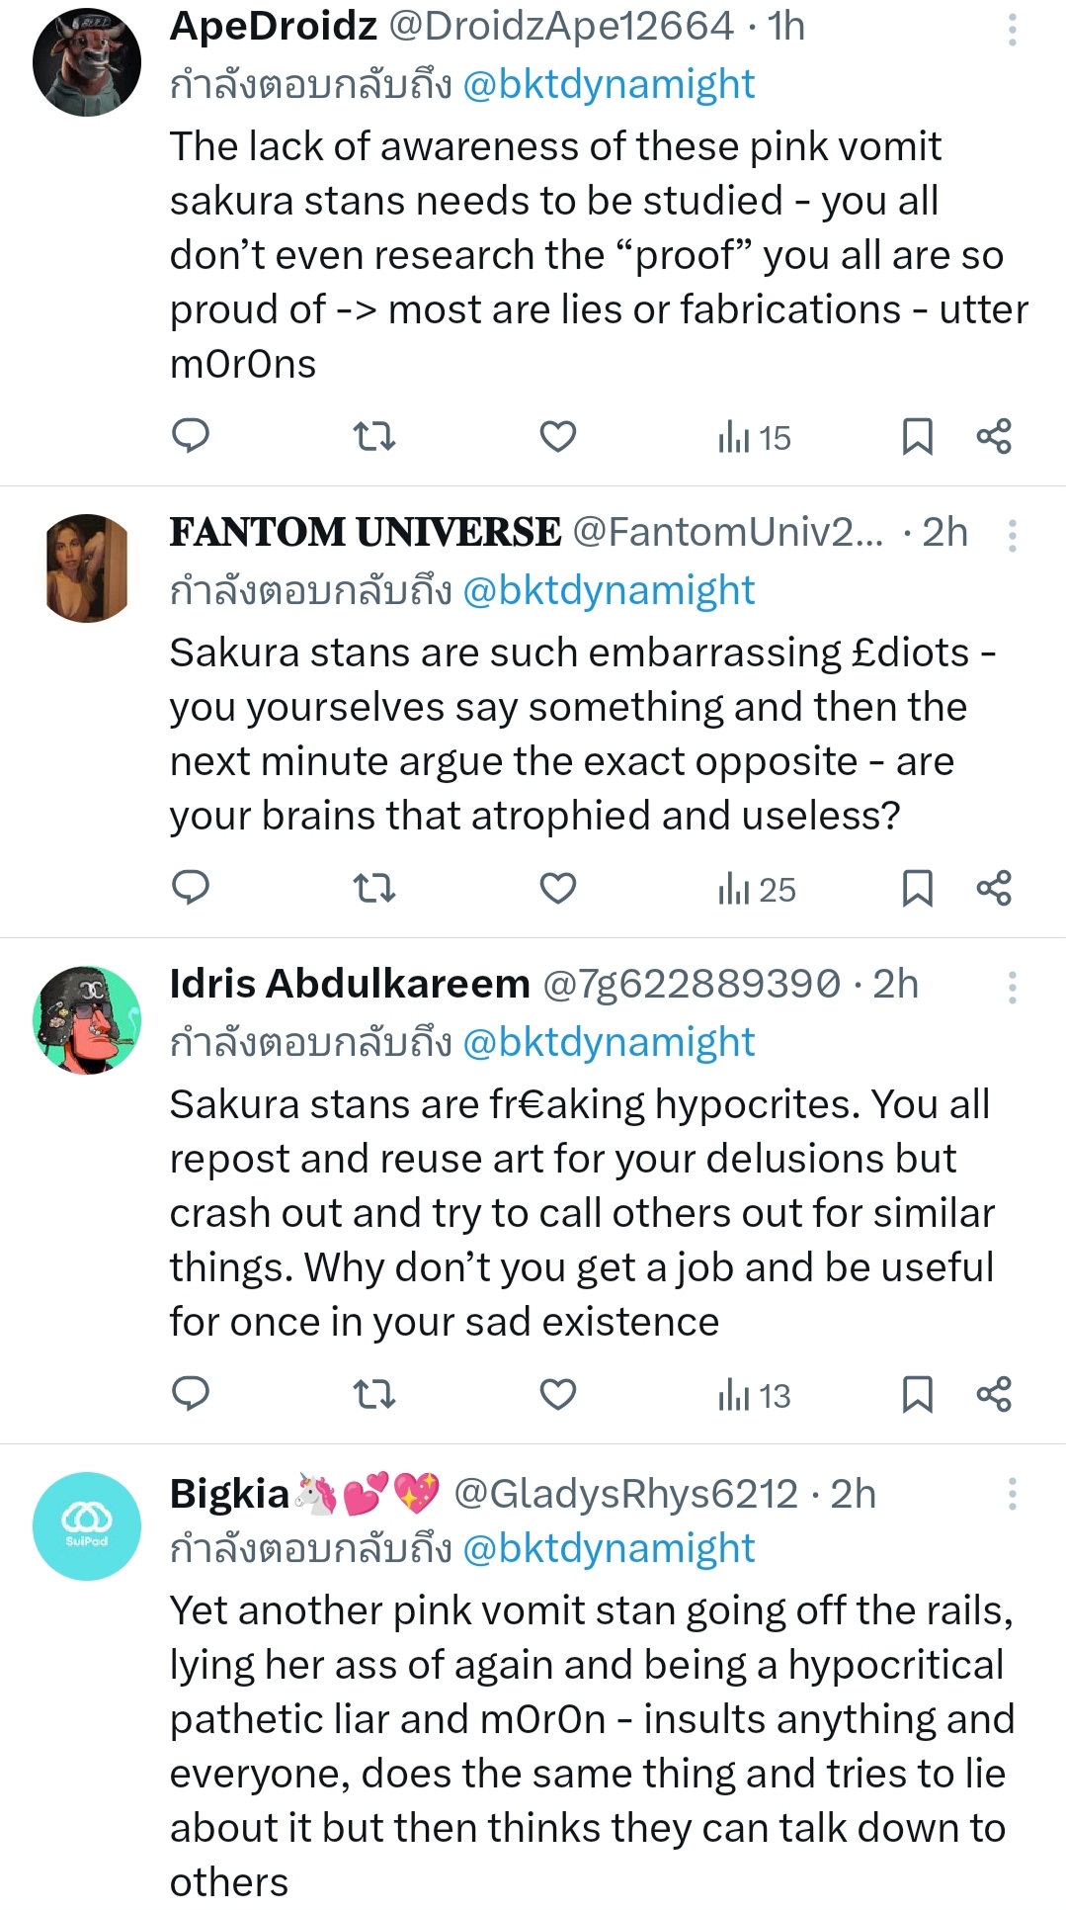Open more options for FANTOM UNIVERSE tweet

pos(1012,536)
